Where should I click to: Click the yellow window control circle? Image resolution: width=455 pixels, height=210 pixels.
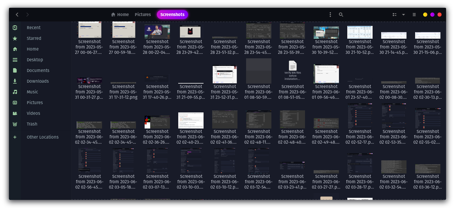click(425, 15)
